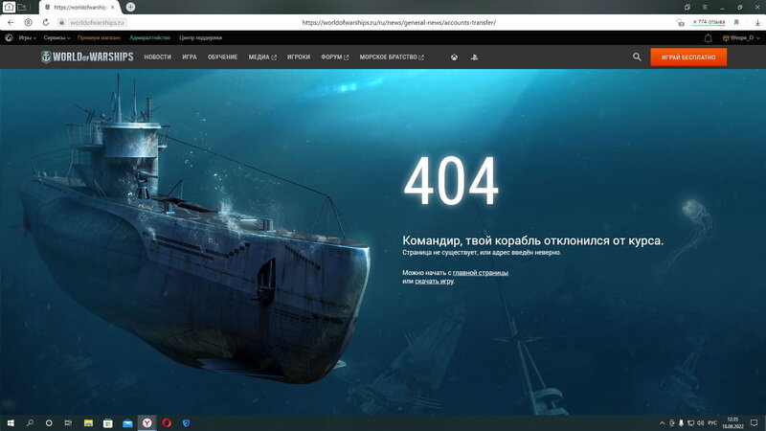Open the ИГРОКИ menu item
Screen dimensions: 766x431
(299, 57)
